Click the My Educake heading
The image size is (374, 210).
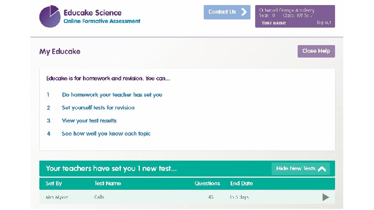[60, 51]
